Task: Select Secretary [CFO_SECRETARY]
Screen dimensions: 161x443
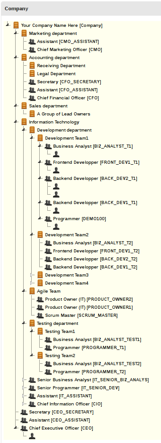Action: coord(69,82)
